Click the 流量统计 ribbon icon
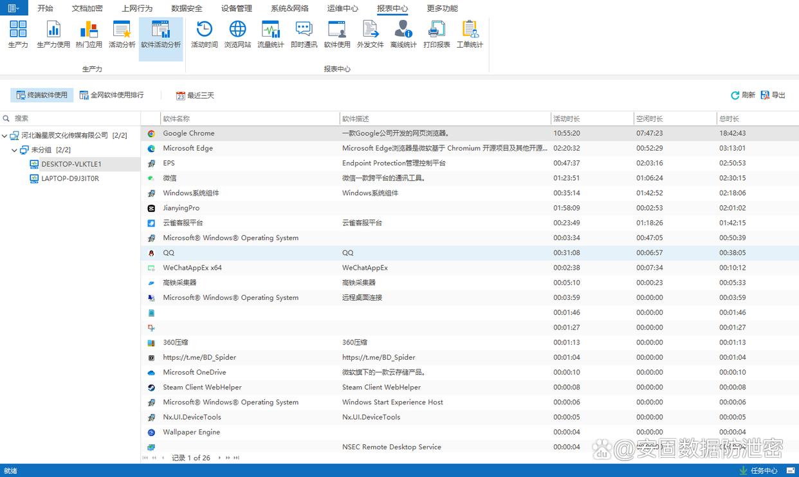Viewport: 799px width, 477px height. [270, 34]
